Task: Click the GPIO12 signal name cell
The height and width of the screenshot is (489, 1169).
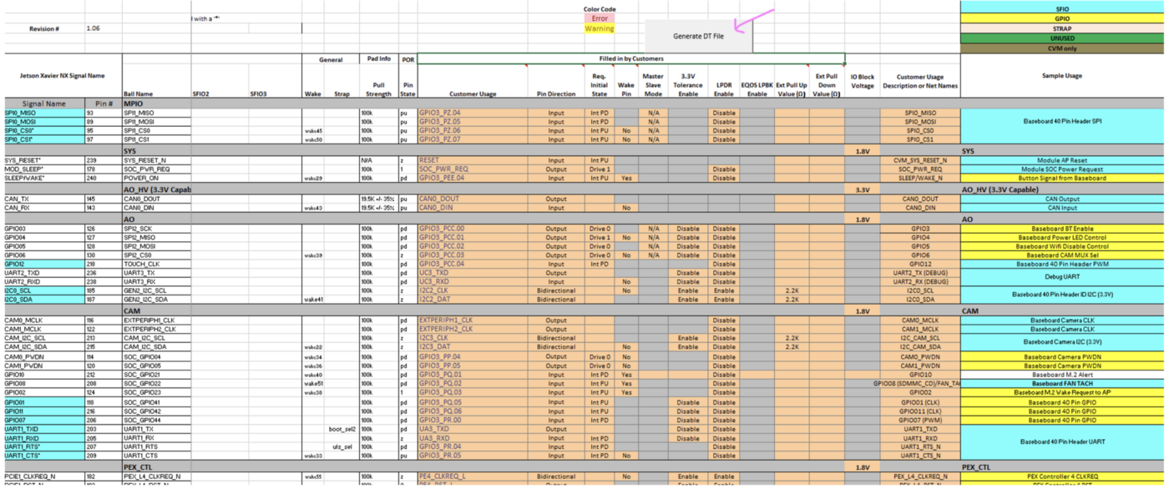Action: (43, 264)
